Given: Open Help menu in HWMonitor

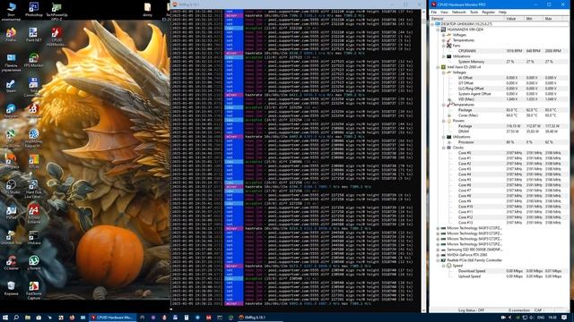Looking at the screenshot, I should 502,12.
